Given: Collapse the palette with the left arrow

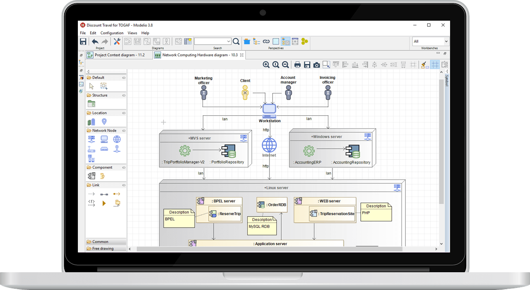Looking at the screenshot, I should click(x=88, y=71).
